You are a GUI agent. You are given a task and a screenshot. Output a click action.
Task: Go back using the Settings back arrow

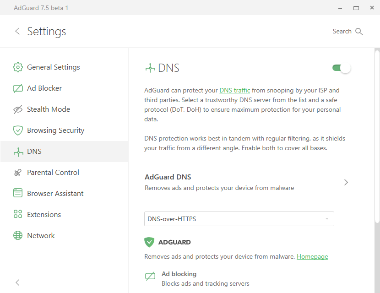[17, 31]
